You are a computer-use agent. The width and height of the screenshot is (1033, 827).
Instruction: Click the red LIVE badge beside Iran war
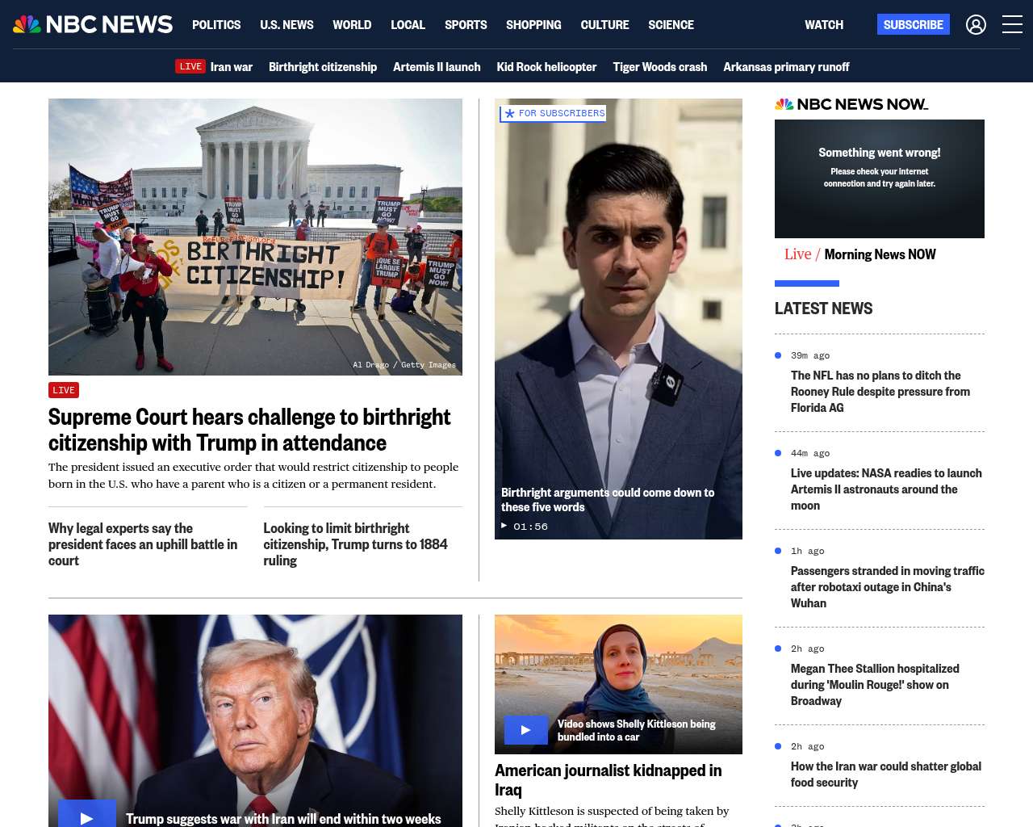[x=190, y=66]
